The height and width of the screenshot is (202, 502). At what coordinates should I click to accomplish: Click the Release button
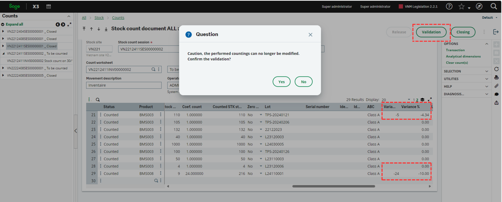[x=399, y=32]
